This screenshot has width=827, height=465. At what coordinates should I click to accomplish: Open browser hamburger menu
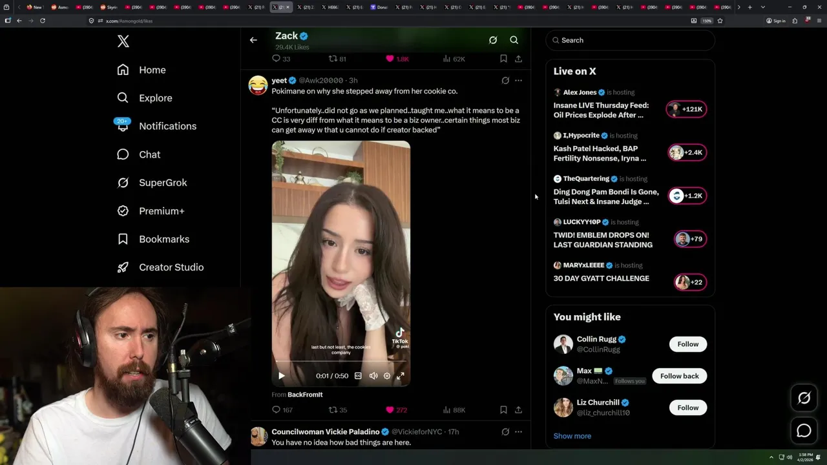point(819,21)
